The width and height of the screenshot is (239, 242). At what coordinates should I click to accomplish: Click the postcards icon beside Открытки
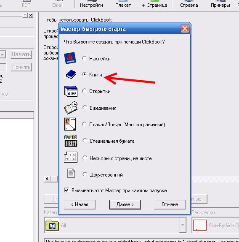coord(71,91)
